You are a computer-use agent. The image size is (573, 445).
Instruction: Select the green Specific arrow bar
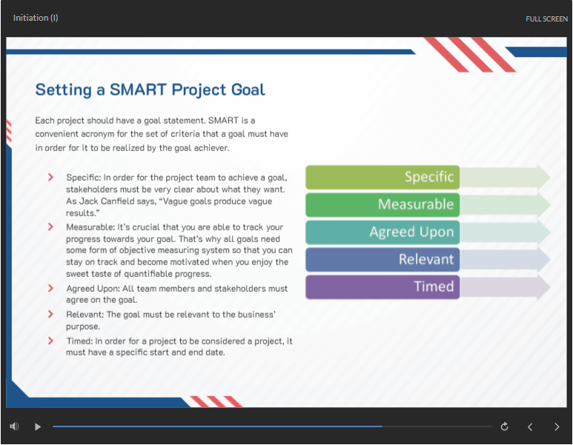(x=428, y=178)
